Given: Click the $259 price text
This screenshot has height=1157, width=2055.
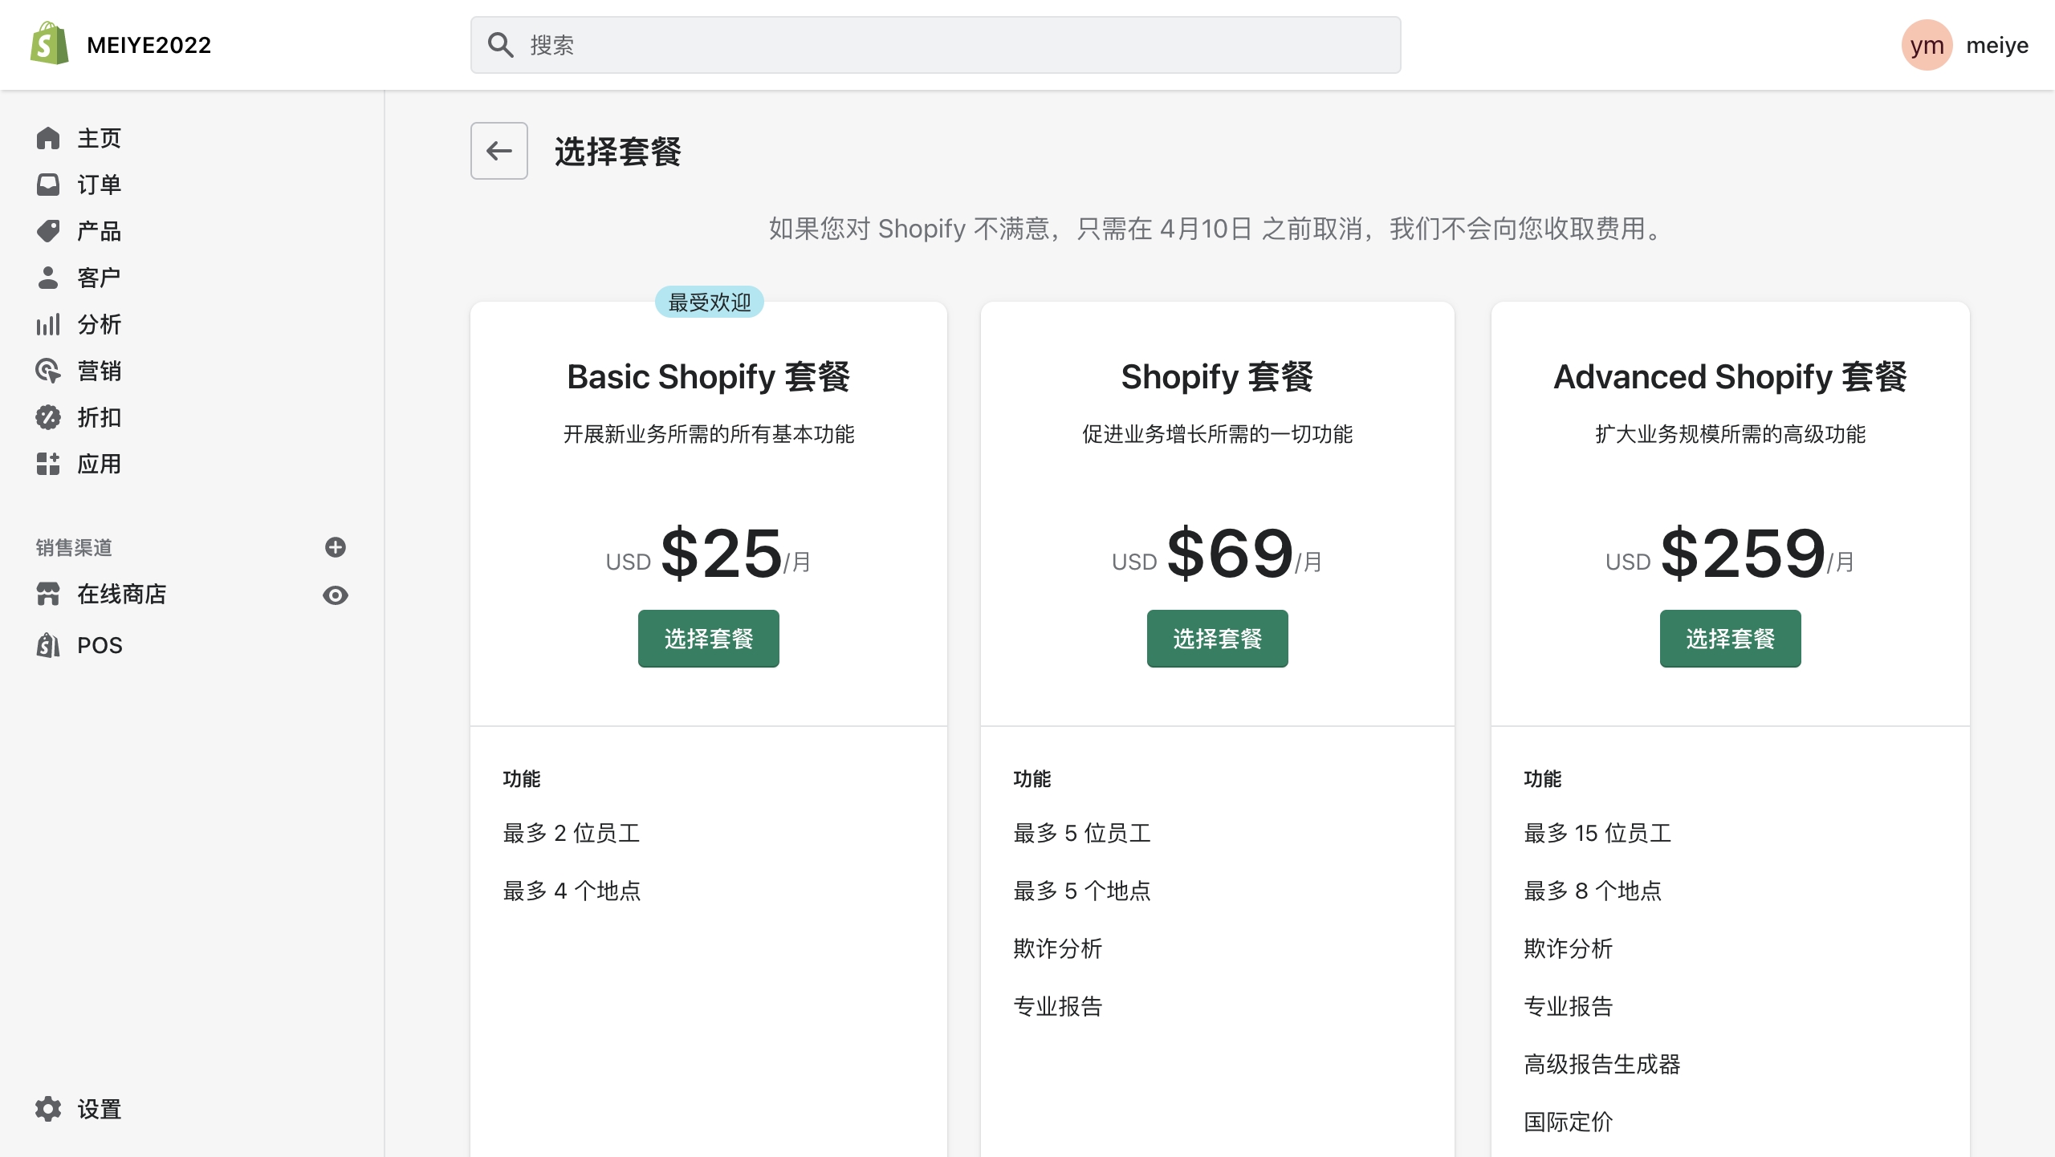Looking at the screenshot, I should [1744, 553].
